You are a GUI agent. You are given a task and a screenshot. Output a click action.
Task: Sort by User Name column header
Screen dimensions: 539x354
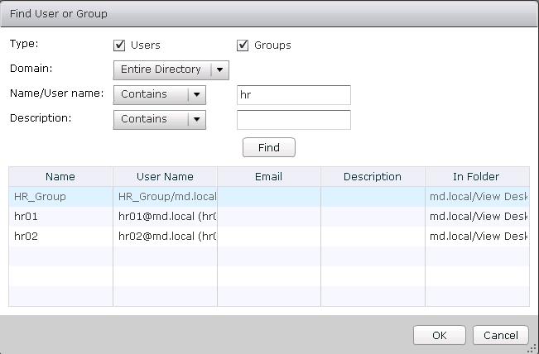coord(165,177)
